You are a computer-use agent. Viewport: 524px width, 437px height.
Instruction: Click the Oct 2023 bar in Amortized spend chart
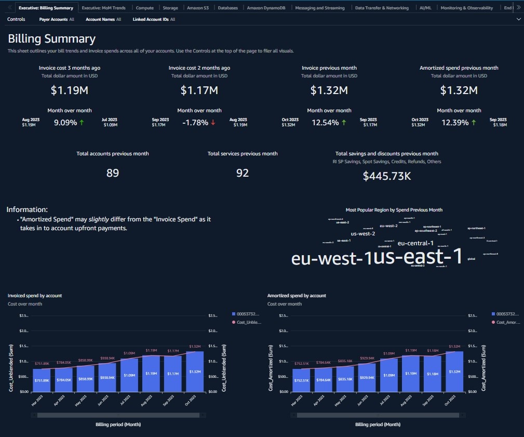[x=454, y=372]
